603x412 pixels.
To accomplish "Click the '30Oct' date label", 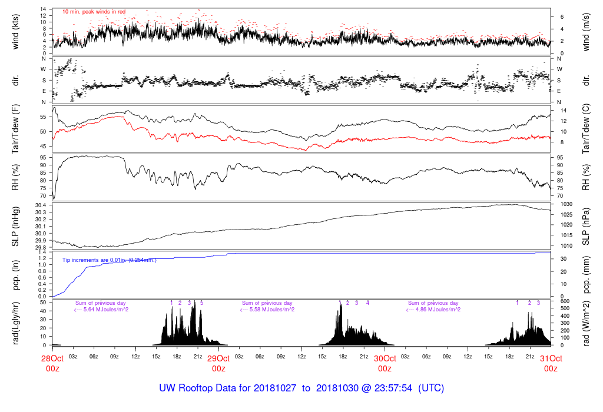I will point(385,358).
